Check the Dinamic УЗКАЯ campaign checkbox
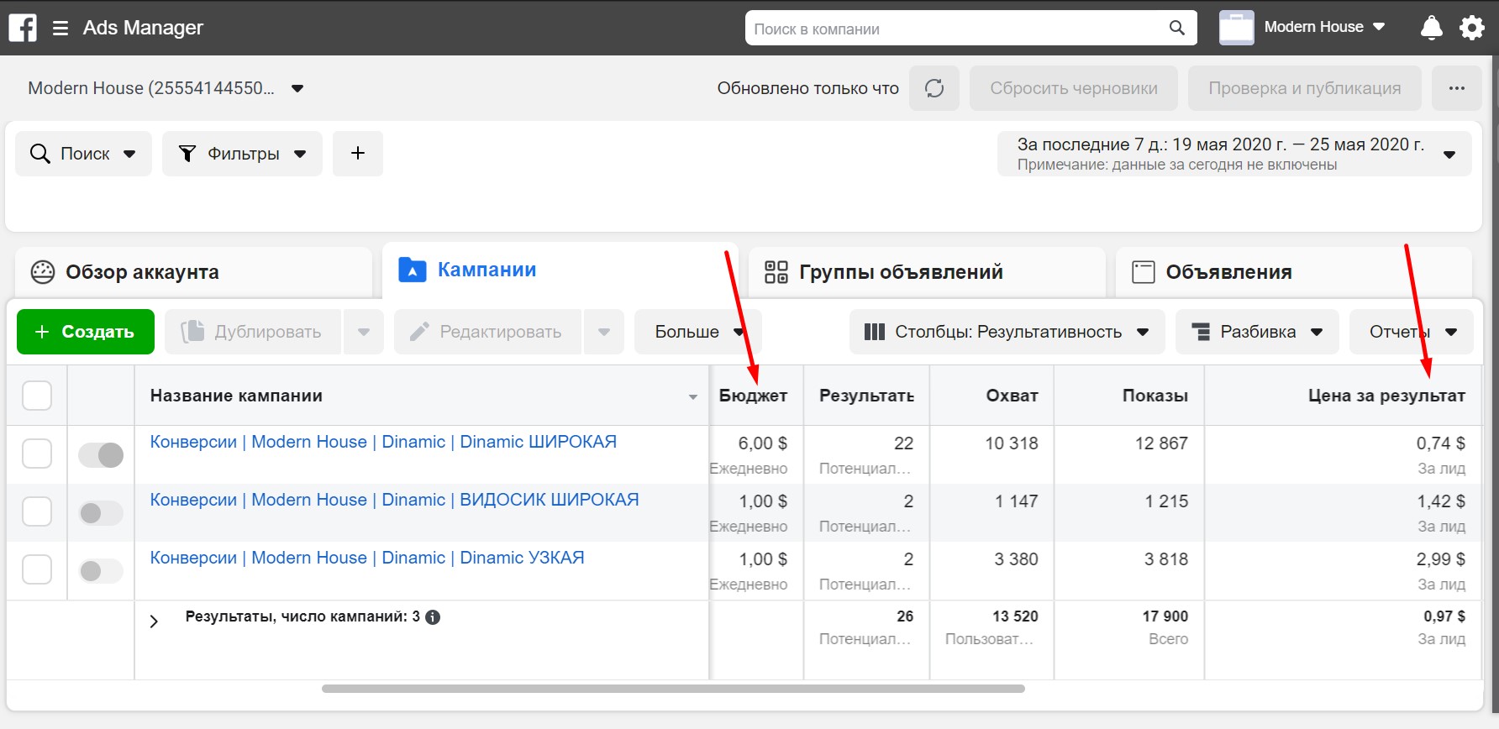 click(37, 569)
